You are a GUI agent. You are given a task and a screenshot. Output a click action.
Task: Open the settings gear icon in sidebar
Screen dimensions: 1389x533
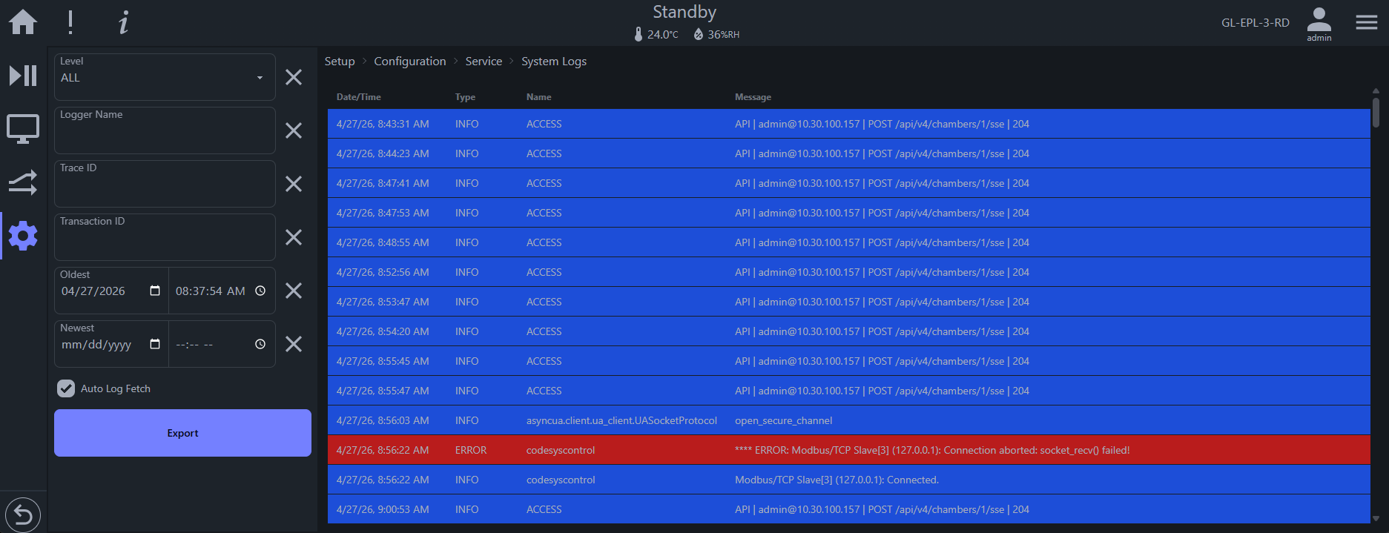tap(23, 236)
